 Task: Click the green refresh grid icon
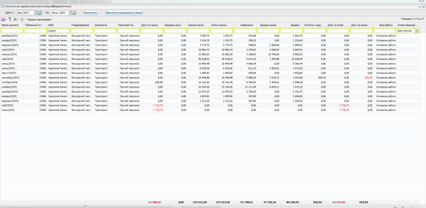[x=22, y=19]
